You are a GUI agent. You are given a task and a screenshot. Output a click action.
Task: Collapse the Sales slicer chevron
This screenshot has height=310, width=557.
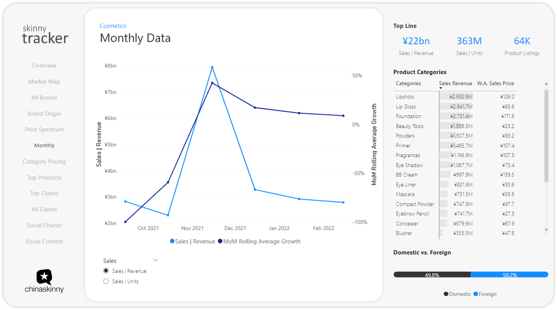point(156,260)
